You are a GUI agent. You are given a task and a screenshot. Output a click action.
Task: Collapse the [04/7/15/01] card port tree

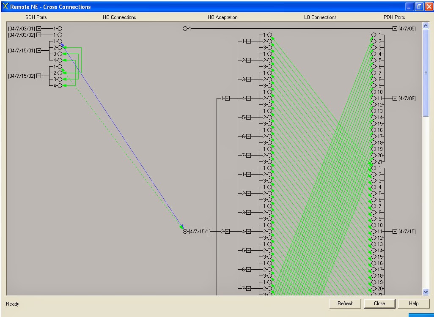click(38, 51)
